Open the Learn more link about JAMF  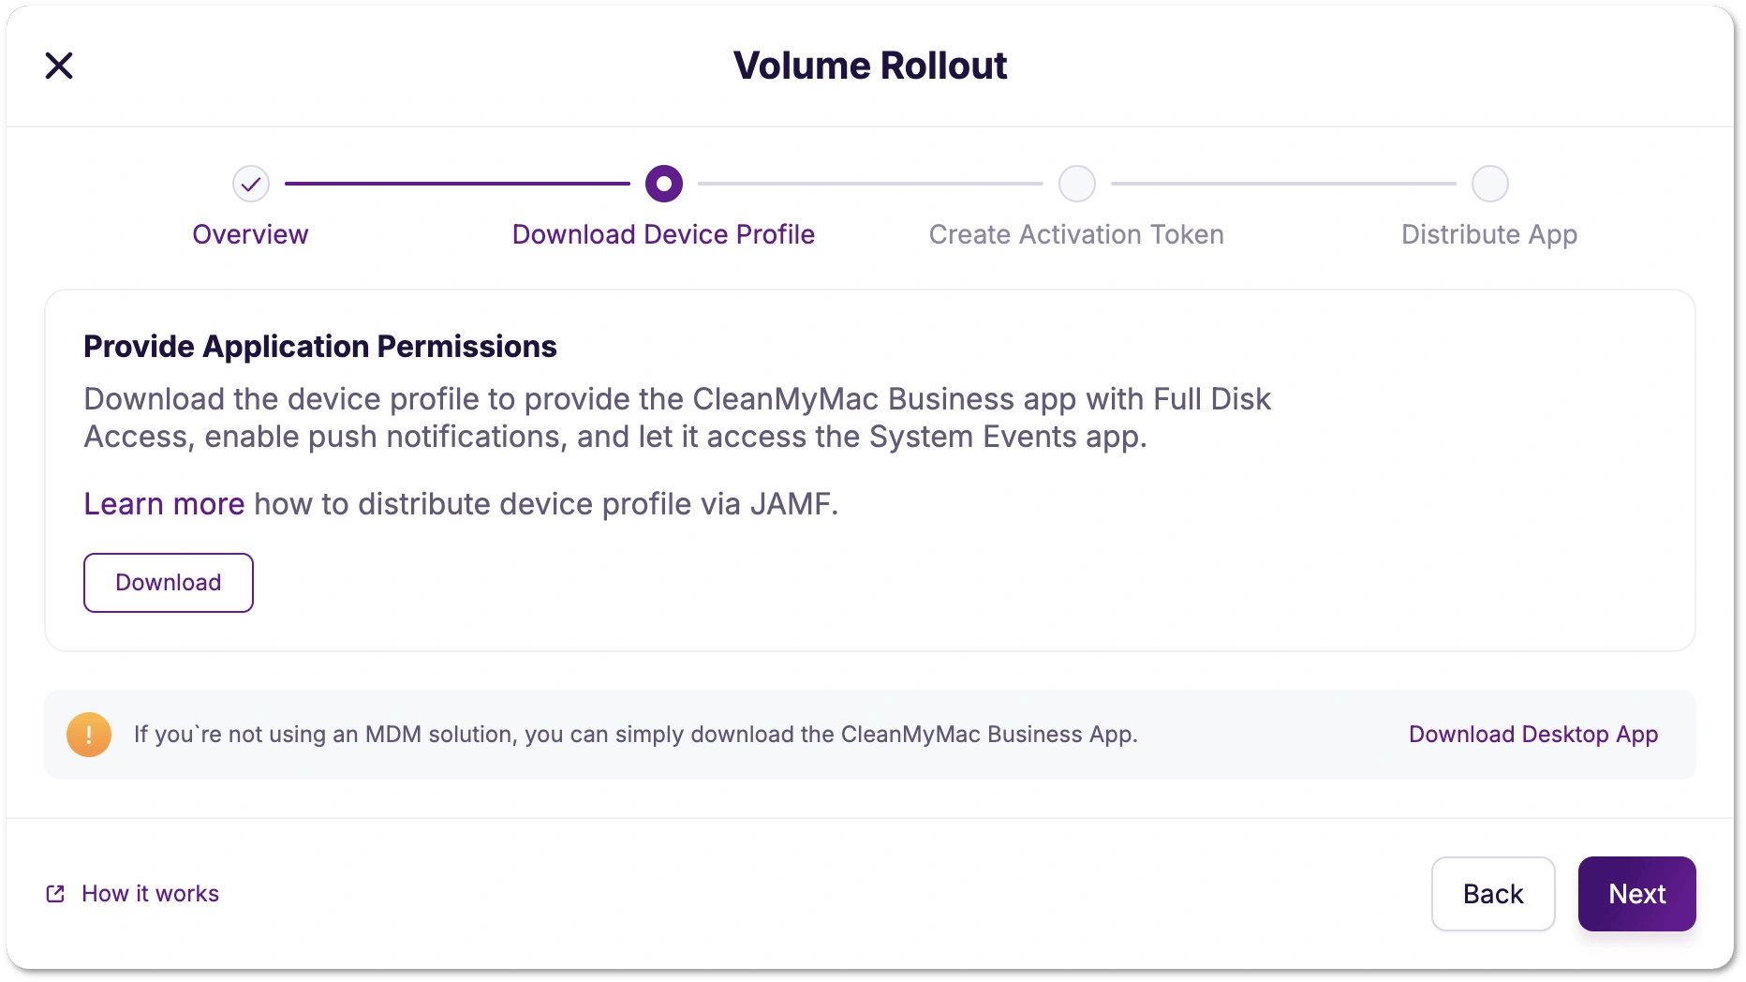[164, 504]
